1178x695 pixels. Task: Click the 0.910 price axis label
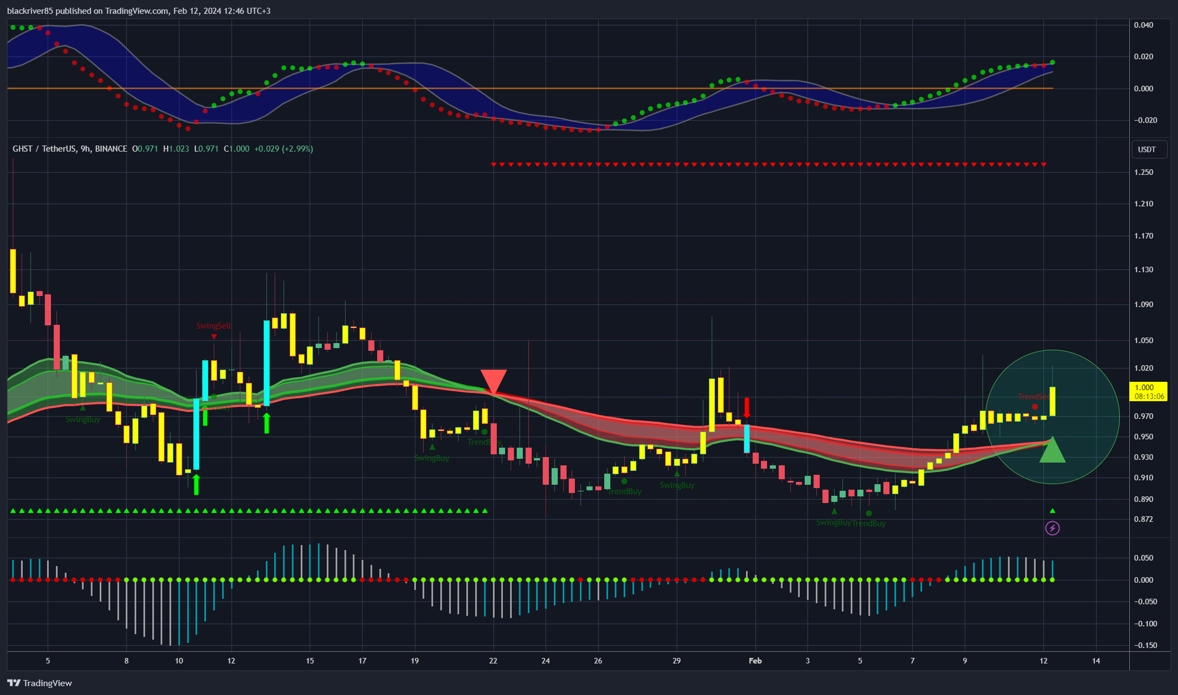tap(1144, 478)
